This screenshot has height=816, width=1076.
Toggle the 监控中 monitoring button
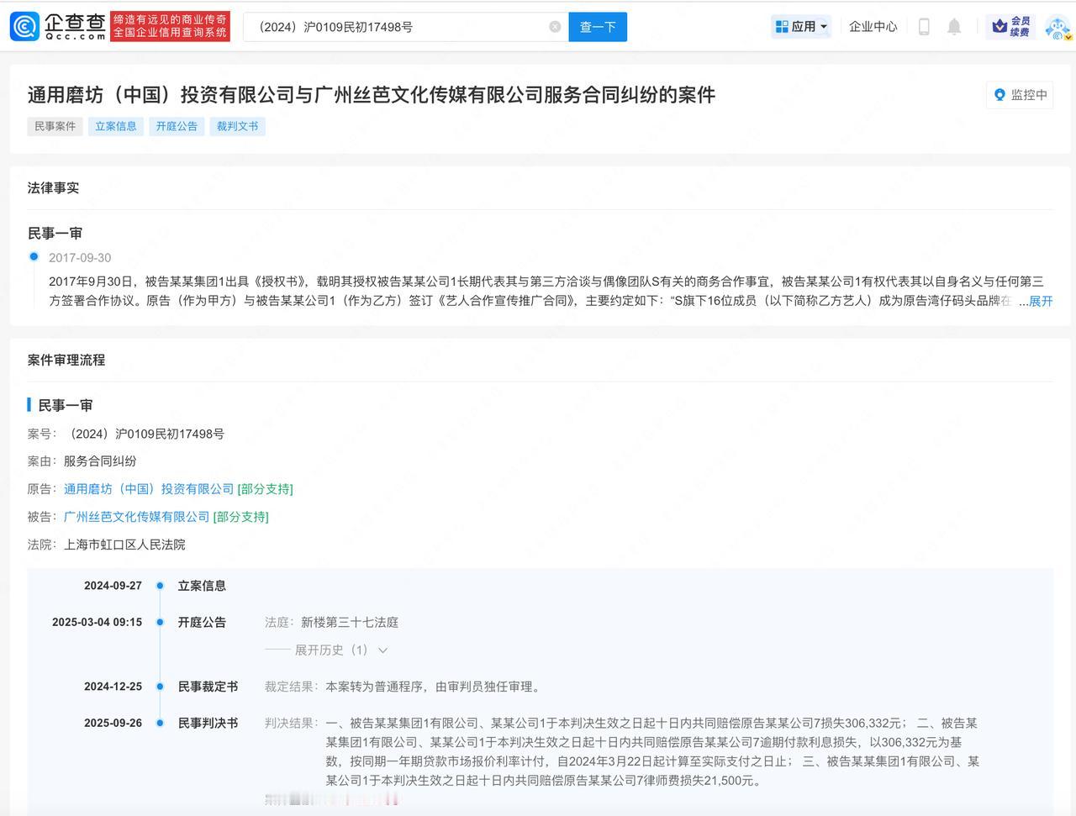1020,95
